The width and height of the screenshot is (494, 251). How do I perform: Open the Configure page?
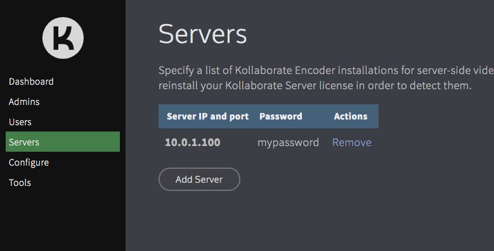[x=29, y=162]
